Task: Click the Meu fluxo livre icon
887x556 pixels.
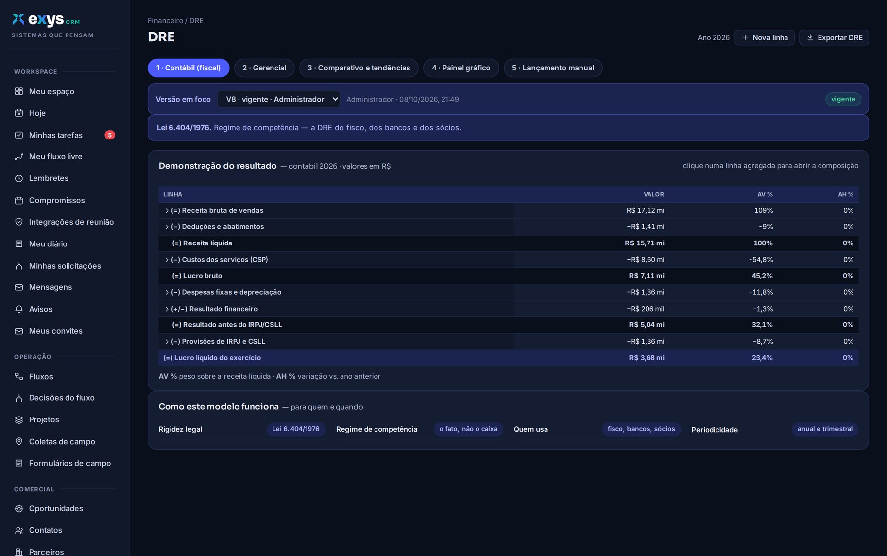Action: 19,157
